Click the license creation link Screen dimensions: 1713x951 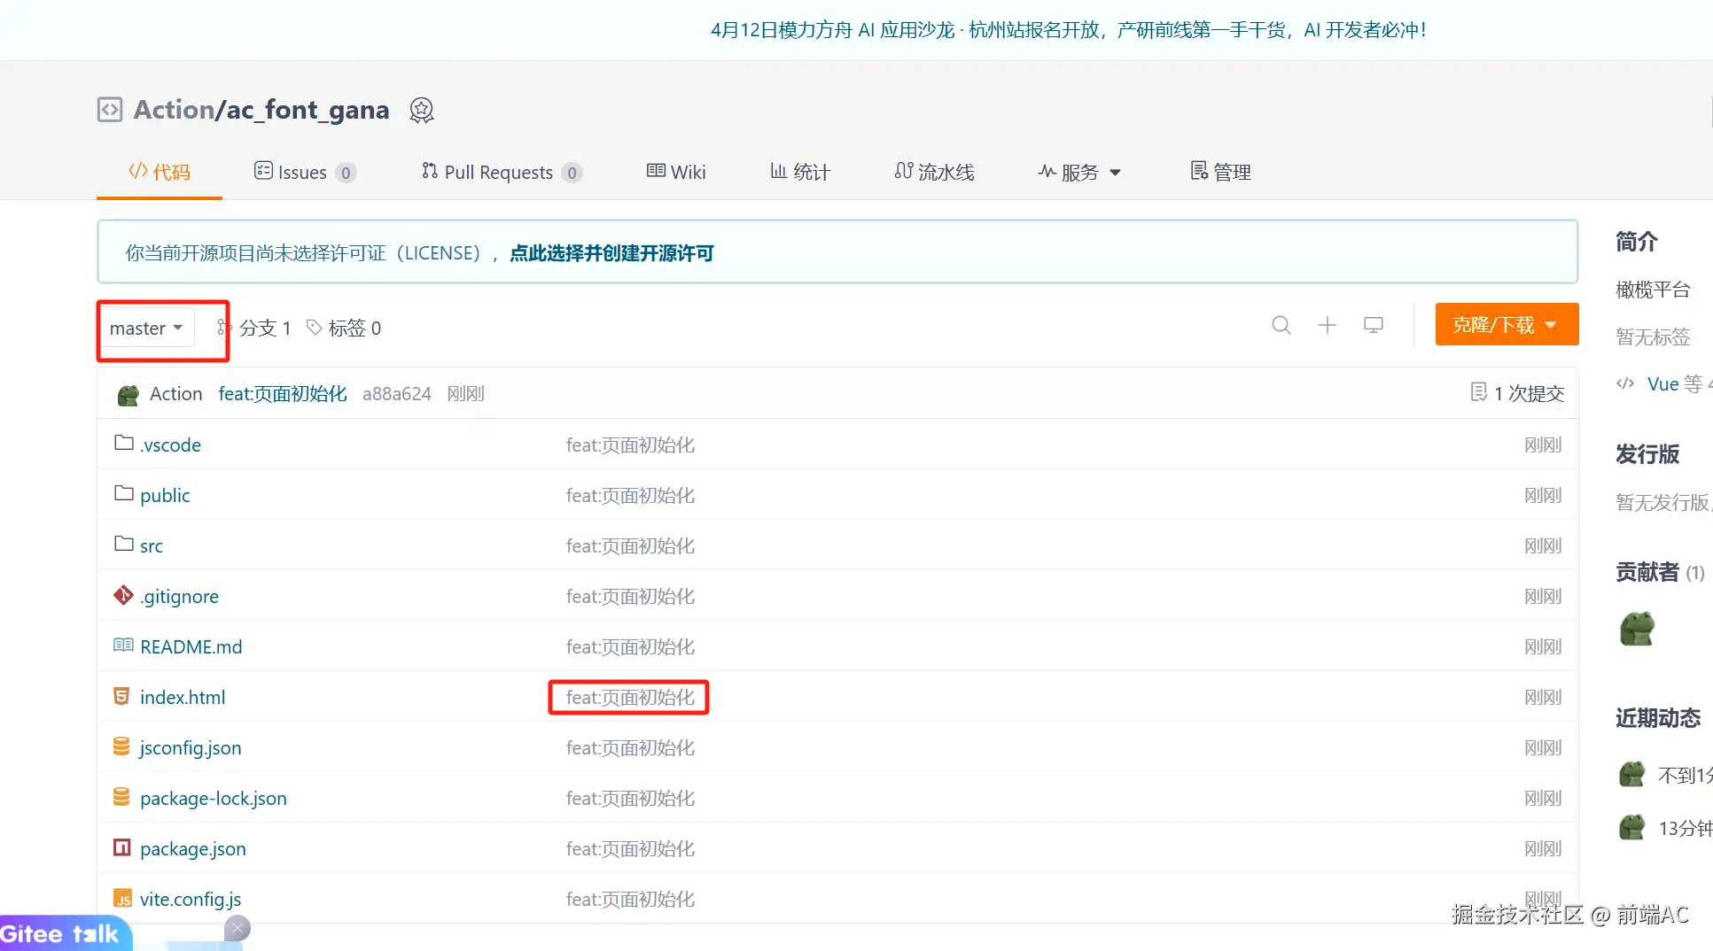click(x=611, y=253)
